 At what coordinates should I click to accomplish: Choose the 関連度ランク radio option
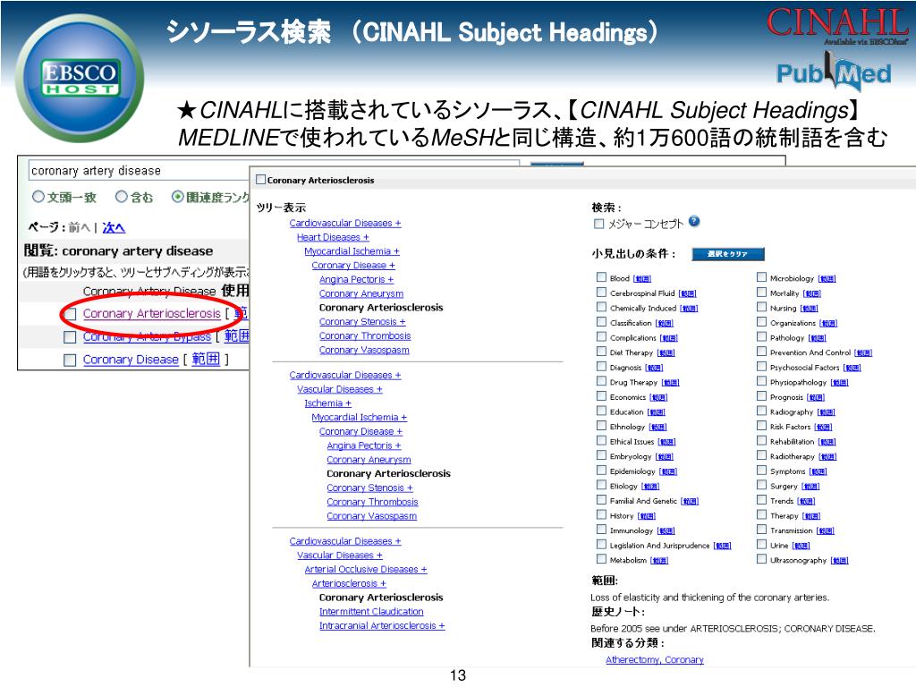177,197
